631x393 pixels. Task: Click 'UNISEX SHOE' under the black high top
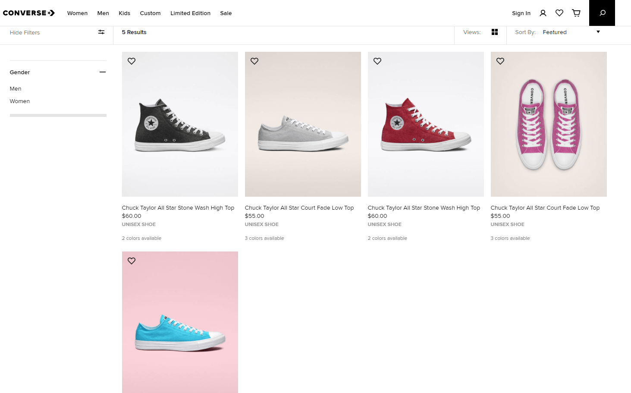[139, 224]
